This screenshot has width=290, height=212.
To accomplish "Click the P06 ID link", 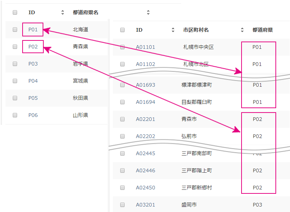I will [33, 115].
